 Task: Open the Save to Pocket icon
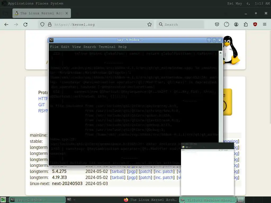pyautogui.click(x=217, y=25)
